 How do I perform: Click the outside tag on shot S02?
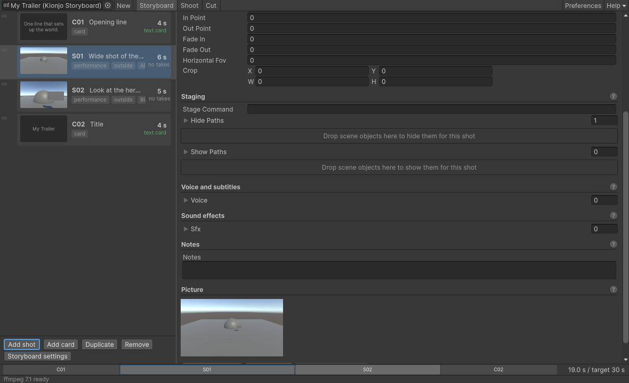[x=123, y=99]
